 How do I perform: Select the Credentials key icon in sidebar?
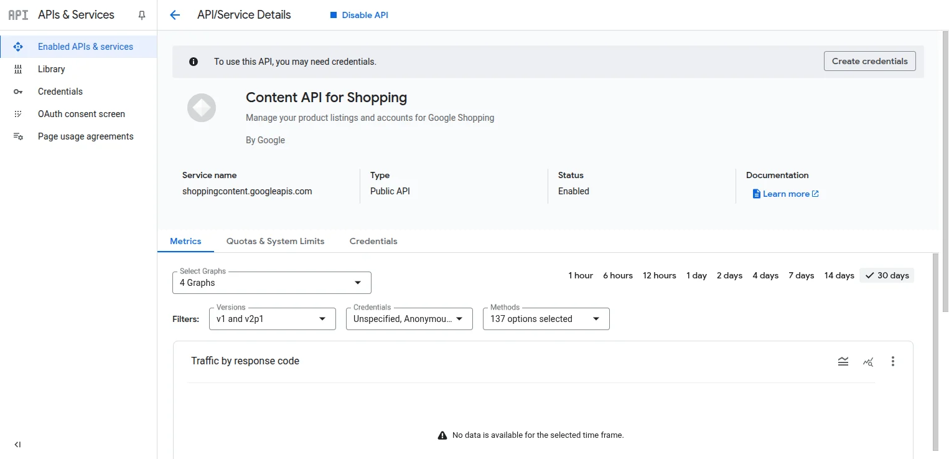[x=19, y=92]
